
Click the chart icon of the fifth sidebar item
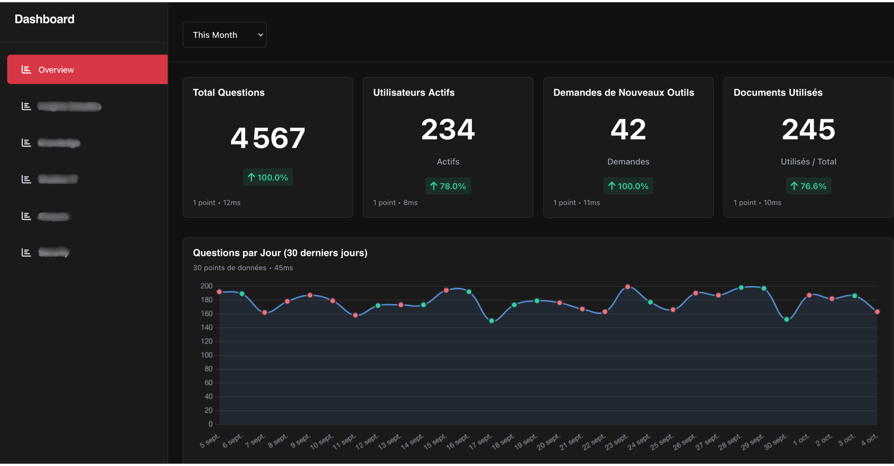click(26, 216)
